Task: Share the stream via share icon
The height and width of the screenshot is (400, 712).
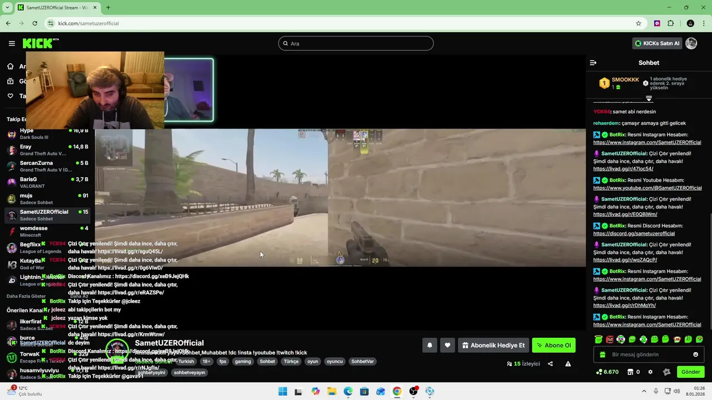Action: [x=550, y=364]
